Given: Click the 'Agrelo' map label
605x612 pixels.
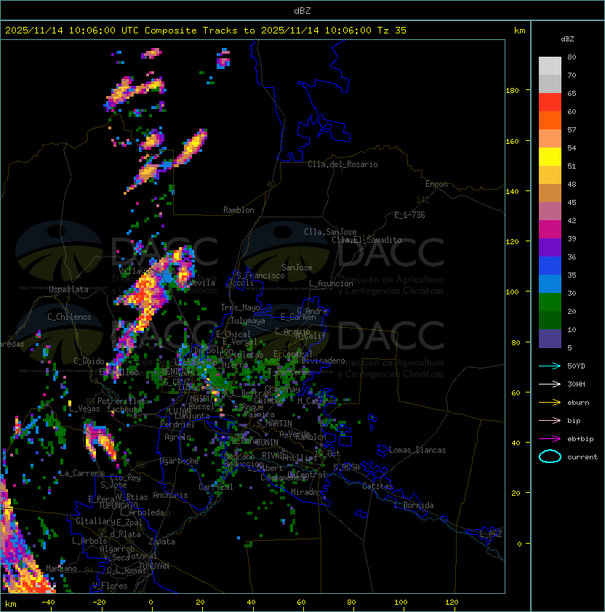Looking at the screenshot, I should pos(177,437).
